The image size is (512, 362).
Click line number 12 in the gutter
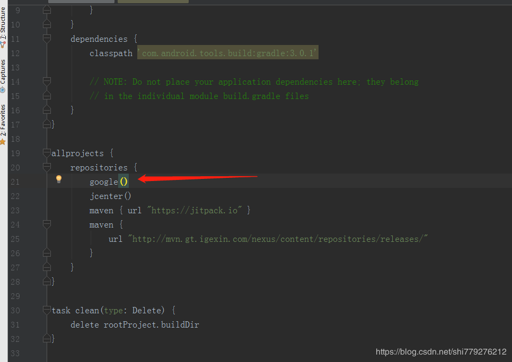(x=15, y=53)
